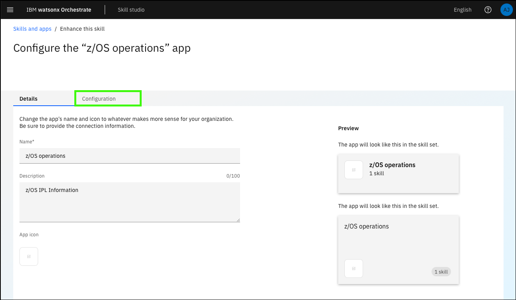The image size is (516, 300).
Task: Click the Enhance this skill breadcrumb
Action: pyautogui.click(x=82, y=29)
